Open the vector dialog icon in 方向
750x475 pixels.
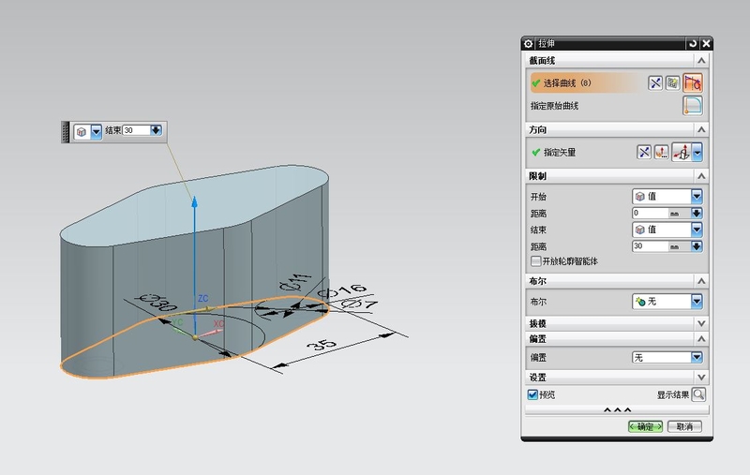click(662, 152)
